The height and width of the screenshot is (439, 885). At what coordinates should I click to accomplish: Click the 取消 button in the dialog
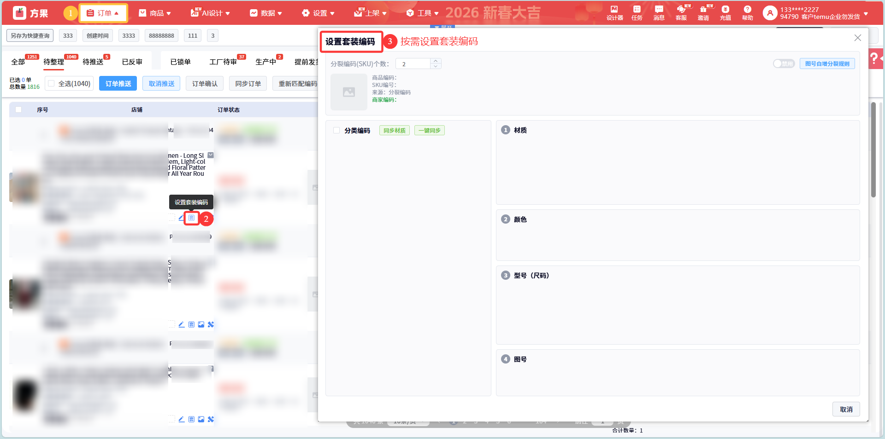coord(846,409)
